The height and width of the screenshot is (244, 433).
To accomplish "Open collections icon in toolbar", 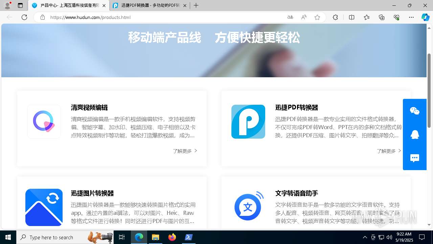I will click(382, 17).
